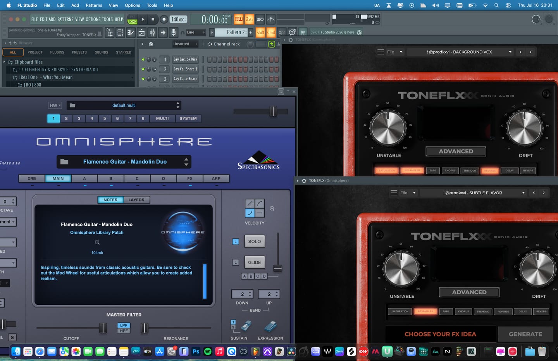Open the shop cart icon in toolbar
The width and height of the screenshot is (558, 361).
pos(303,32)
